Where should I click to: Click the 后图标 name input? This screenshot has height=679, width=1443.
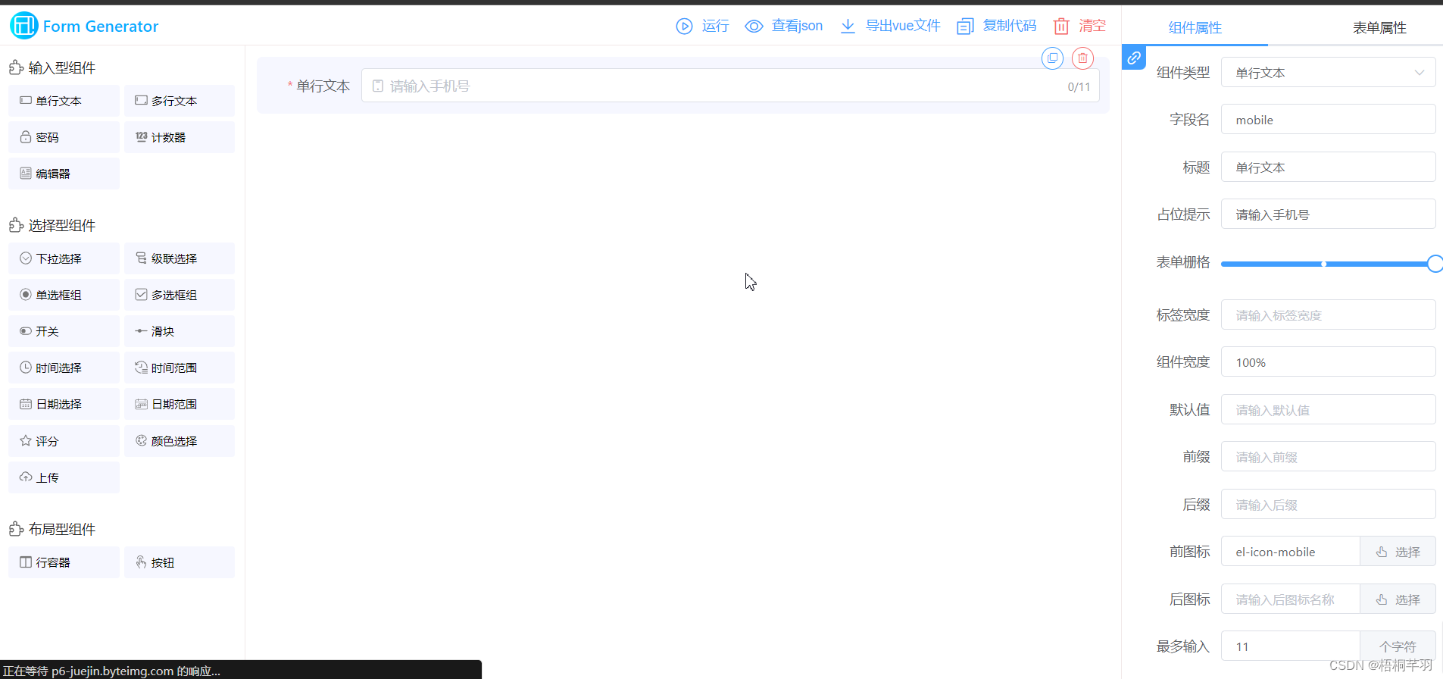point(1291,599)
